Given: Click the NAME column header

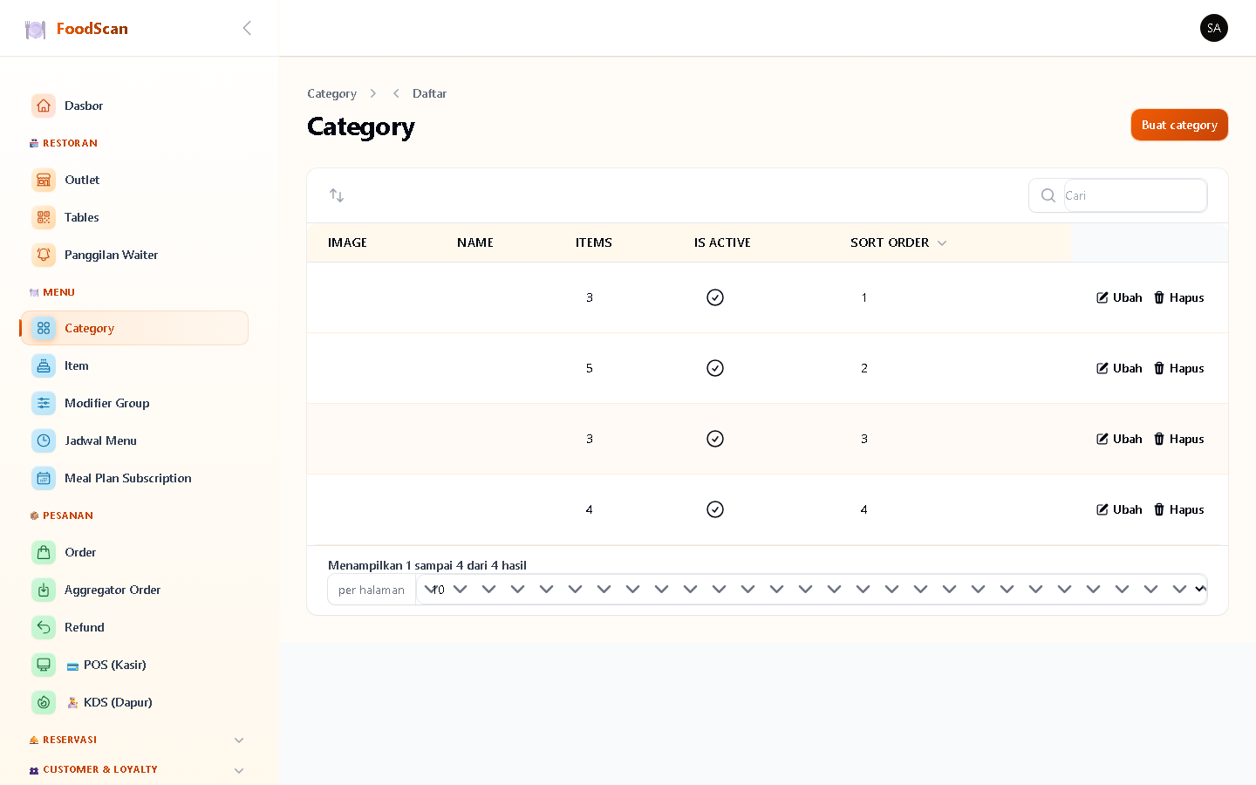Looking at the screenshot, I should pyautogui.click(x=475, y=242).
